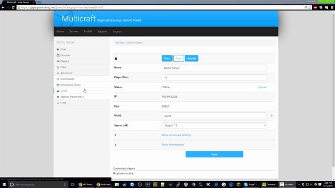Open the Banner link
This screenshot has height=188, width=335.
[263, 87]
